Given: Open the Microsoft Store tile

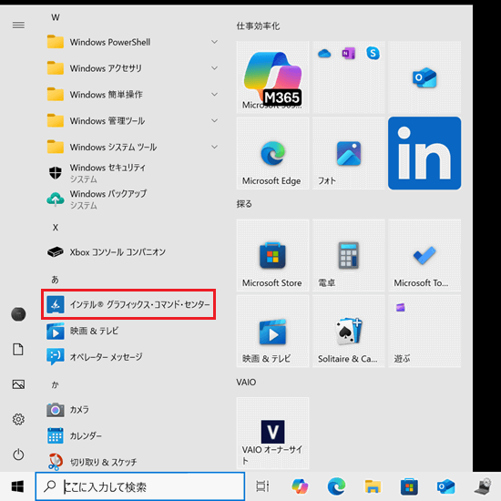Looking at the screenshot, I should click(272, 255).
